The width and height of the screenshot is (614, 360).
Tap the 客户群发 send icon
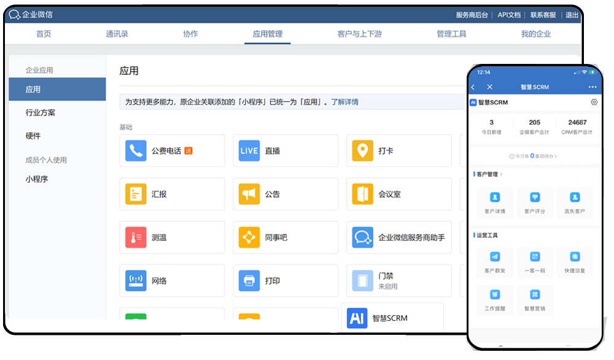tap(495, 257)
